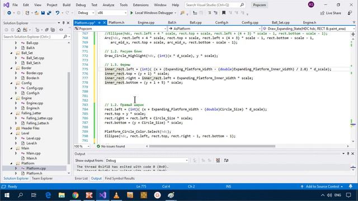This screenshot has height=201, width=358.
Task: Pin the Solution Explorer panel
Action: pos(63,23)
